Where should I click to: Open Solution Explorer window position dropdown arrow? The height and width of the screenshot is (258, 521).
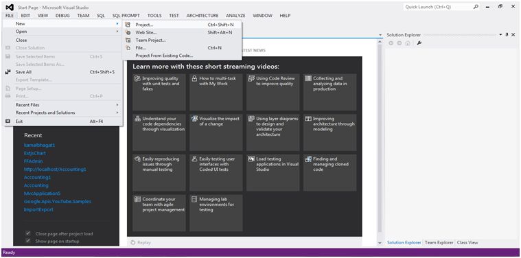(x=500, y=35)
